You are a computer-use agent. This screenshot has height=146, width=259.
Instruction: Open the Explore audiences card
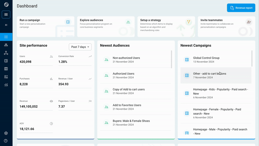pyautogui.click(x=106, y=27)
